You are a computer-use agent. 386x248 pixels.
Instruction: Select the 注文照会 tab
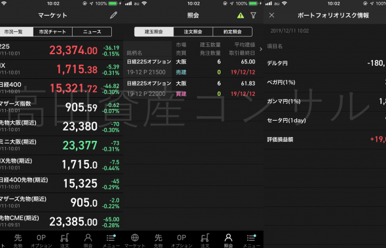click(x=193, y=32)
